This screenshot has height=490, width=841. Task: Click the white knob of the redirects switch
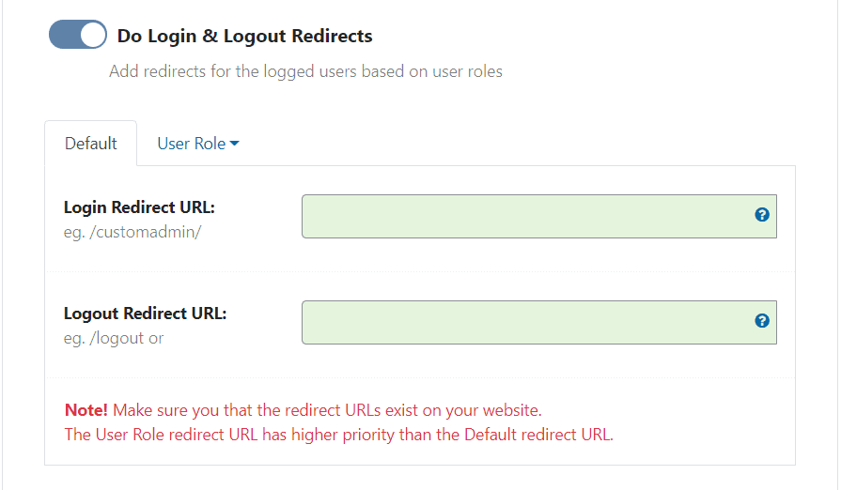pyautogui.click(x=93, y=36)
